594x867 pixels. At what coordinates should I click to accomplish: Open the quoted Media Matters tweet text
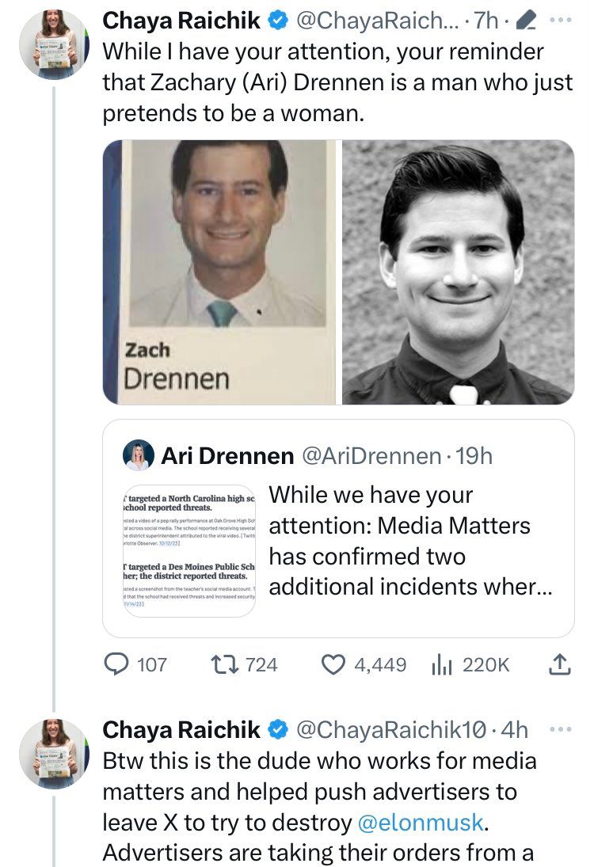412,542
